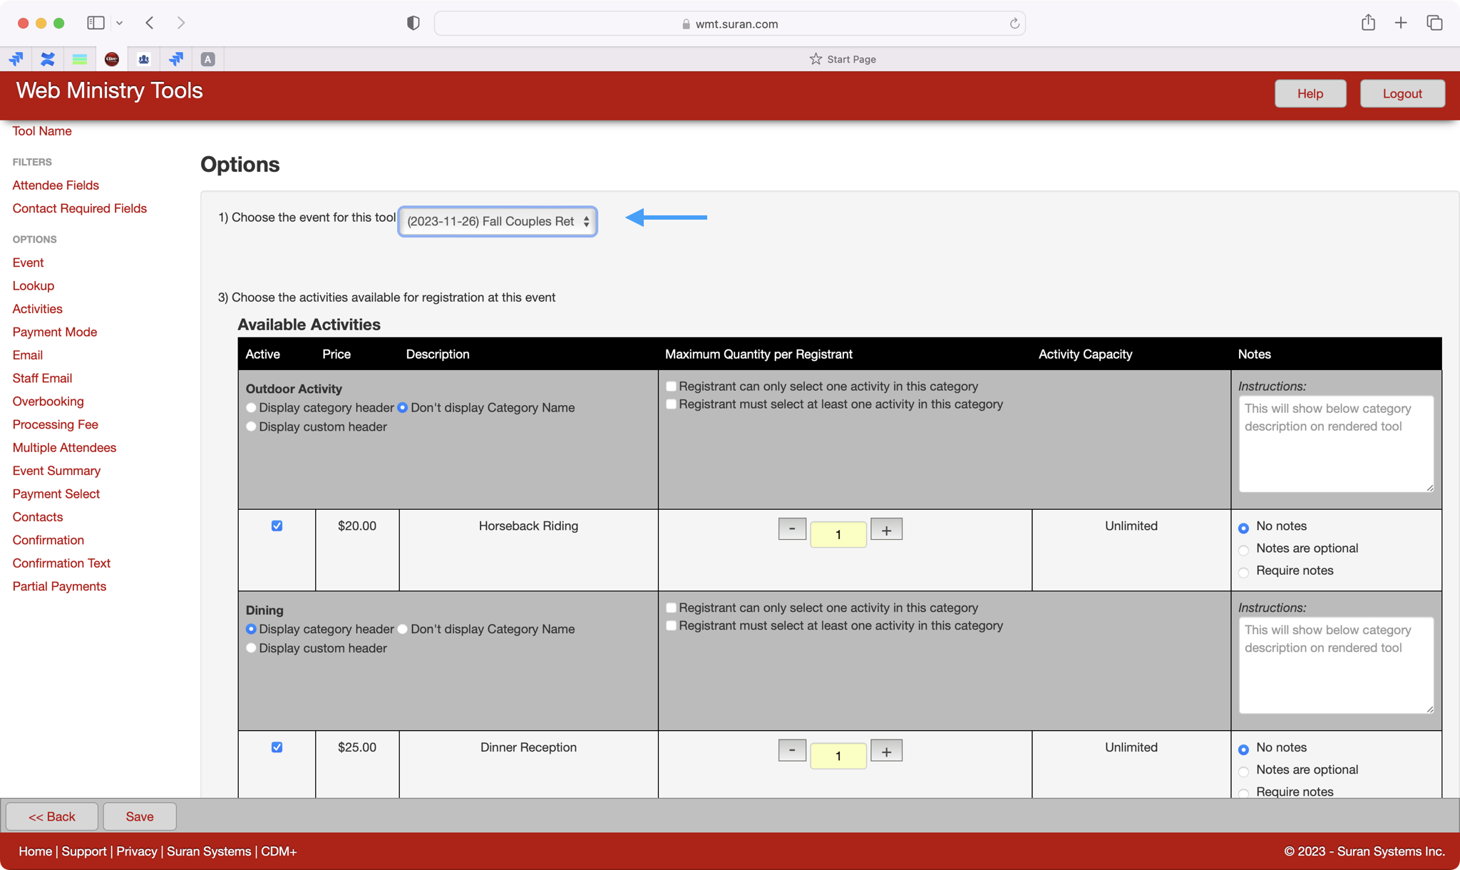The image size is (1460, 870).
Task: Uncheck Horseback Riding active checkbox
Action: click(277, 526)
